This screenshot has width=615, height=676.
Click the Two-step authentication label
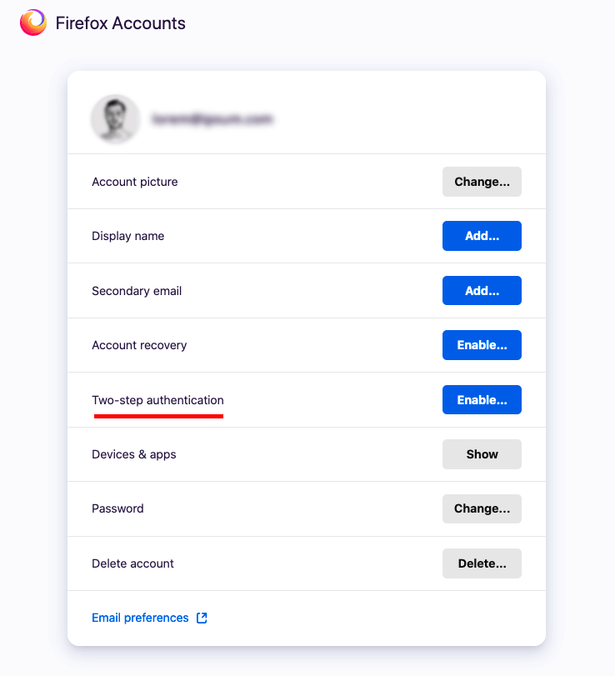point(157,400)
